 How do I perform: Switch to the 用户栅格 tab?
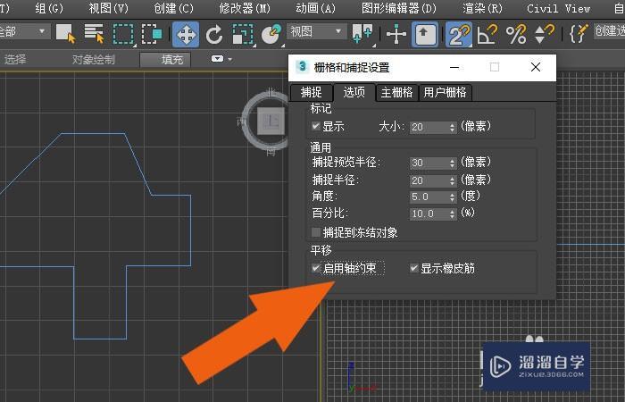point(445,93)
